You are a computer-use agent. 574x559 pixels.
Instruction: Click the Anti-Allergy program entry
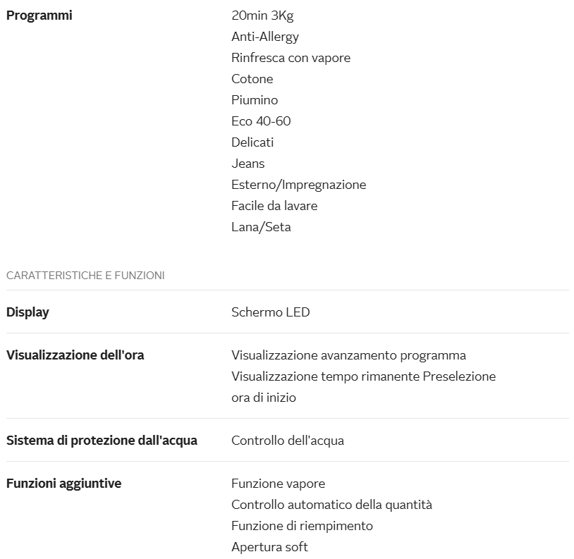(264, 36)
